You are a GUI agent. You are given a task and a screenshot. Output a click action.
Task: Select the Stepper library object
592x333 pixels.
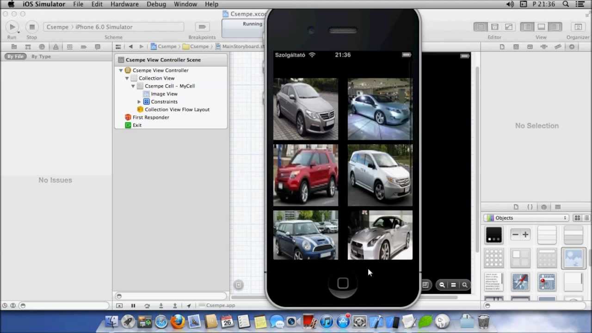coord(520,234)
